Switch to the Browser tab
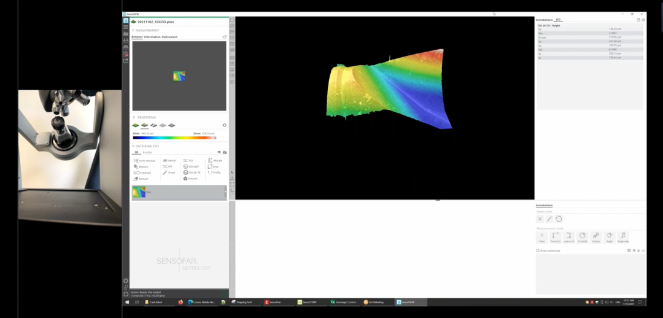663x318 pixels. (x=137, y=37)
